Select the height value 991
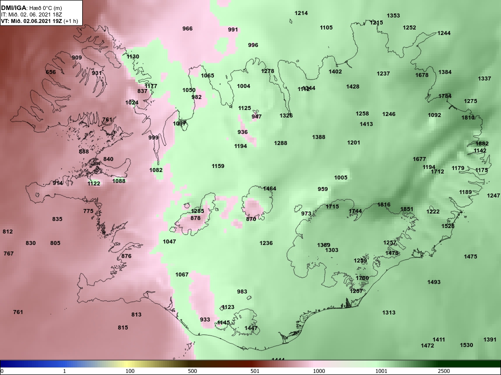 point(233,29)
